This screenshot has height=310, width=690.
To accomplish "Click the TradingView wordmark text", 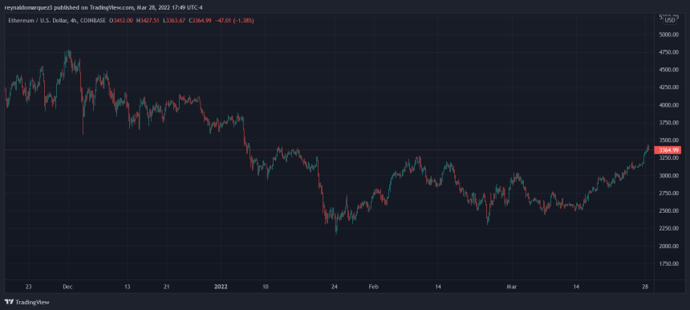I will (x=32, y=303).
